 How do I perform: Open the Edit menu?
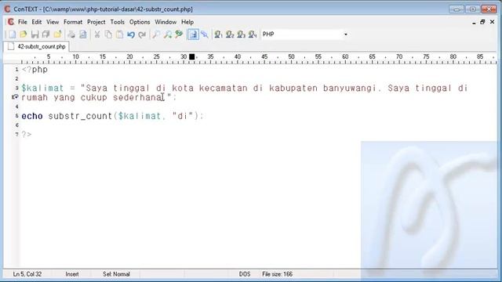[x=37, y=22]
